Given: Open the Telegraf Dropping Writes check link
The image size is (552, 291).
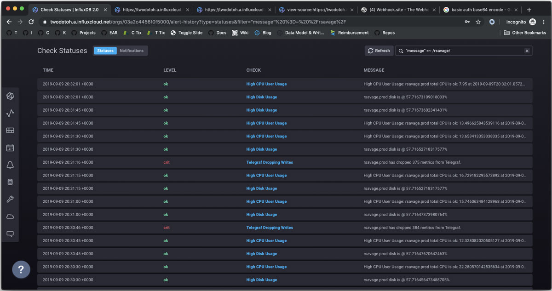Looking at the screenshot, I should coord(270,162).
